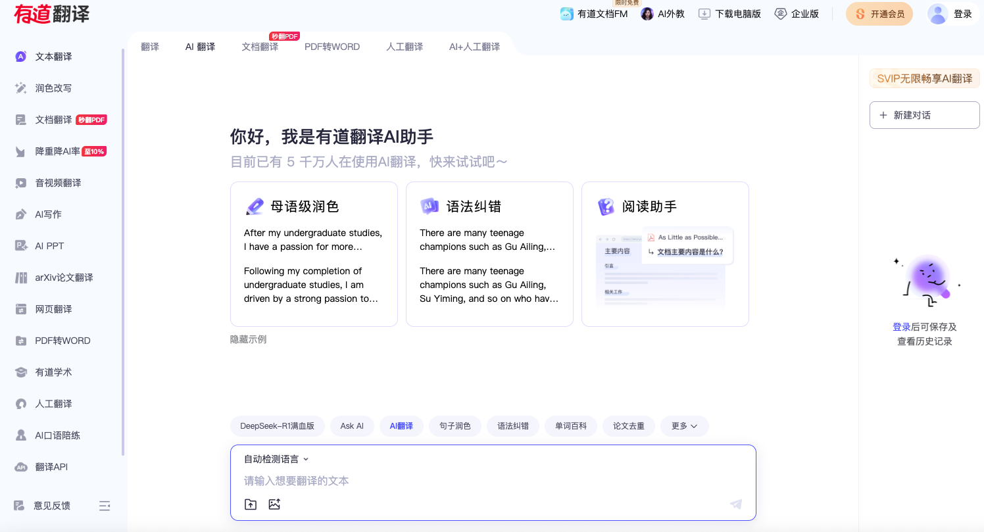
Task: Open the 阅读助手 example card
Action: click(665, 254)
